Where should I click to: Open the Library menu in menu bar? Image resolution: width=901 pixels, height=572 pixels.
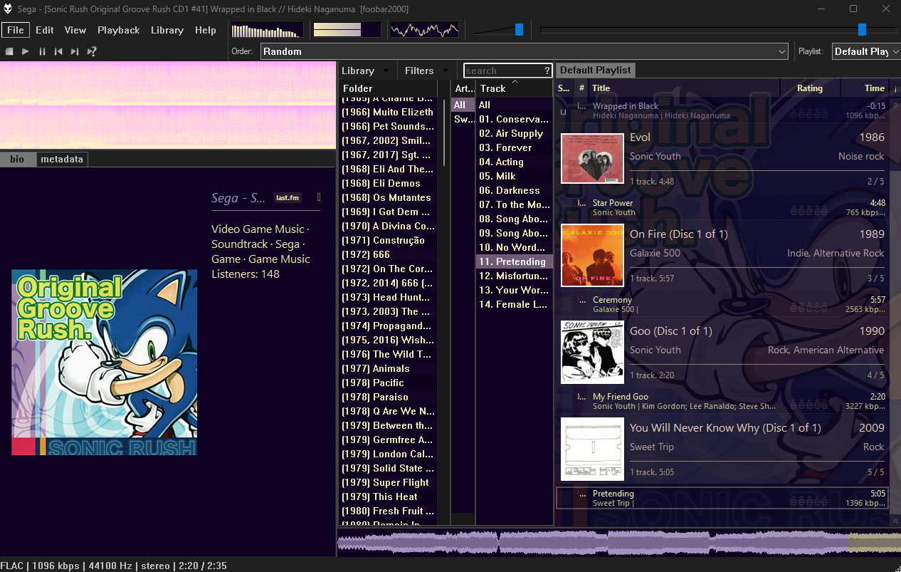(x=167, y=30)
